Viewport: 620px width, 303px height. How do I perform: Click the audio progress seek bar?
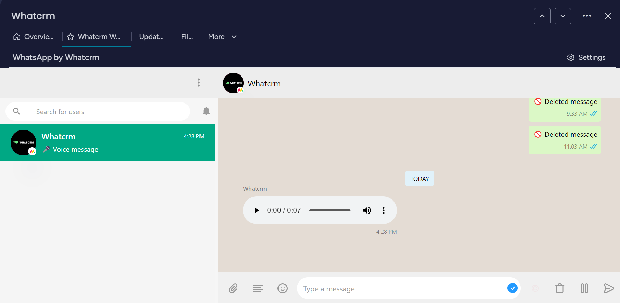pyautogui.click(x=330, y=210)
